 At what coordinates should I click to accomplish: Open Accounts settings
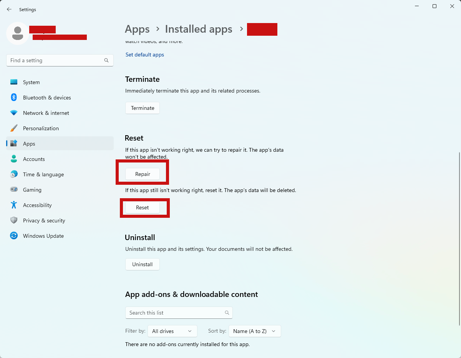pos(60,159)
